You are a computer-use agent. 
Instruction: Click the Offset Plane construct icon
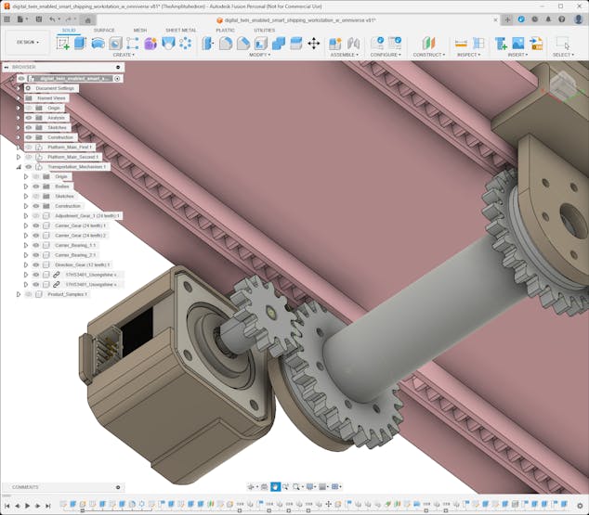click(x=428, y=43)
